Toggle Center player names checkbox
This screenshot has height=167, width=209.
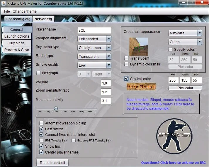point(41,152)
